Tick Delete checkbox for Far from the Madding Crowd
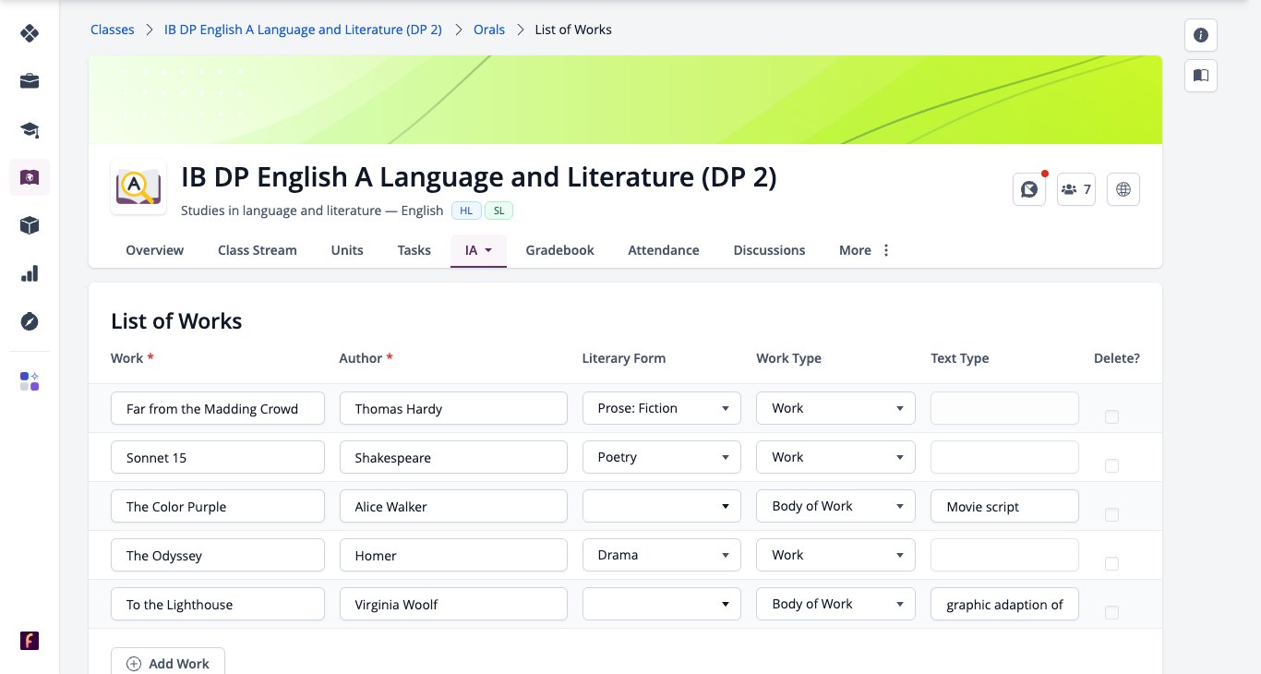1261x674 pixels. (1111, 416)
